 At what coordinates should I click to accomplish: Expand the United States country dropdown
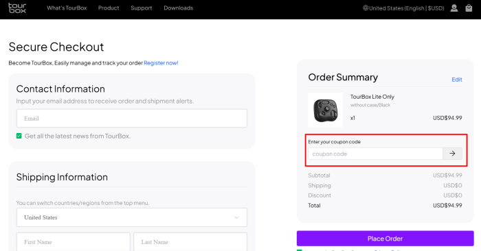pos(132,217)
